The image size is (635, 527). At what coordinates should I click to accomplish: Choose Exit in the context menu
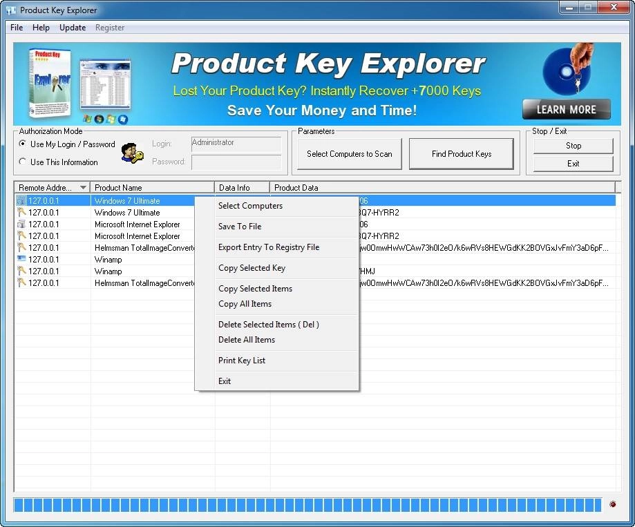click(x=276, y=381)
